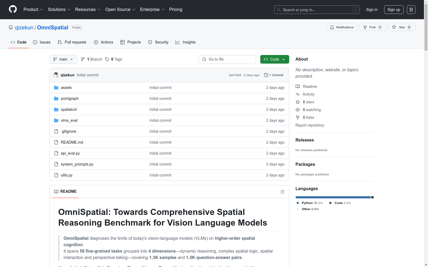
Task: Focus the Search or jump to field
Action: [x=317, y=10]
